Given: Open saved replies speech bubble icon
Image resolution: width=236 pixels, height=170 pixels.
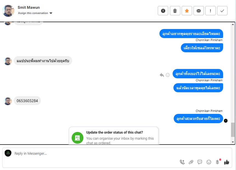Looking at the screenshot, I should tap(200, 162).
